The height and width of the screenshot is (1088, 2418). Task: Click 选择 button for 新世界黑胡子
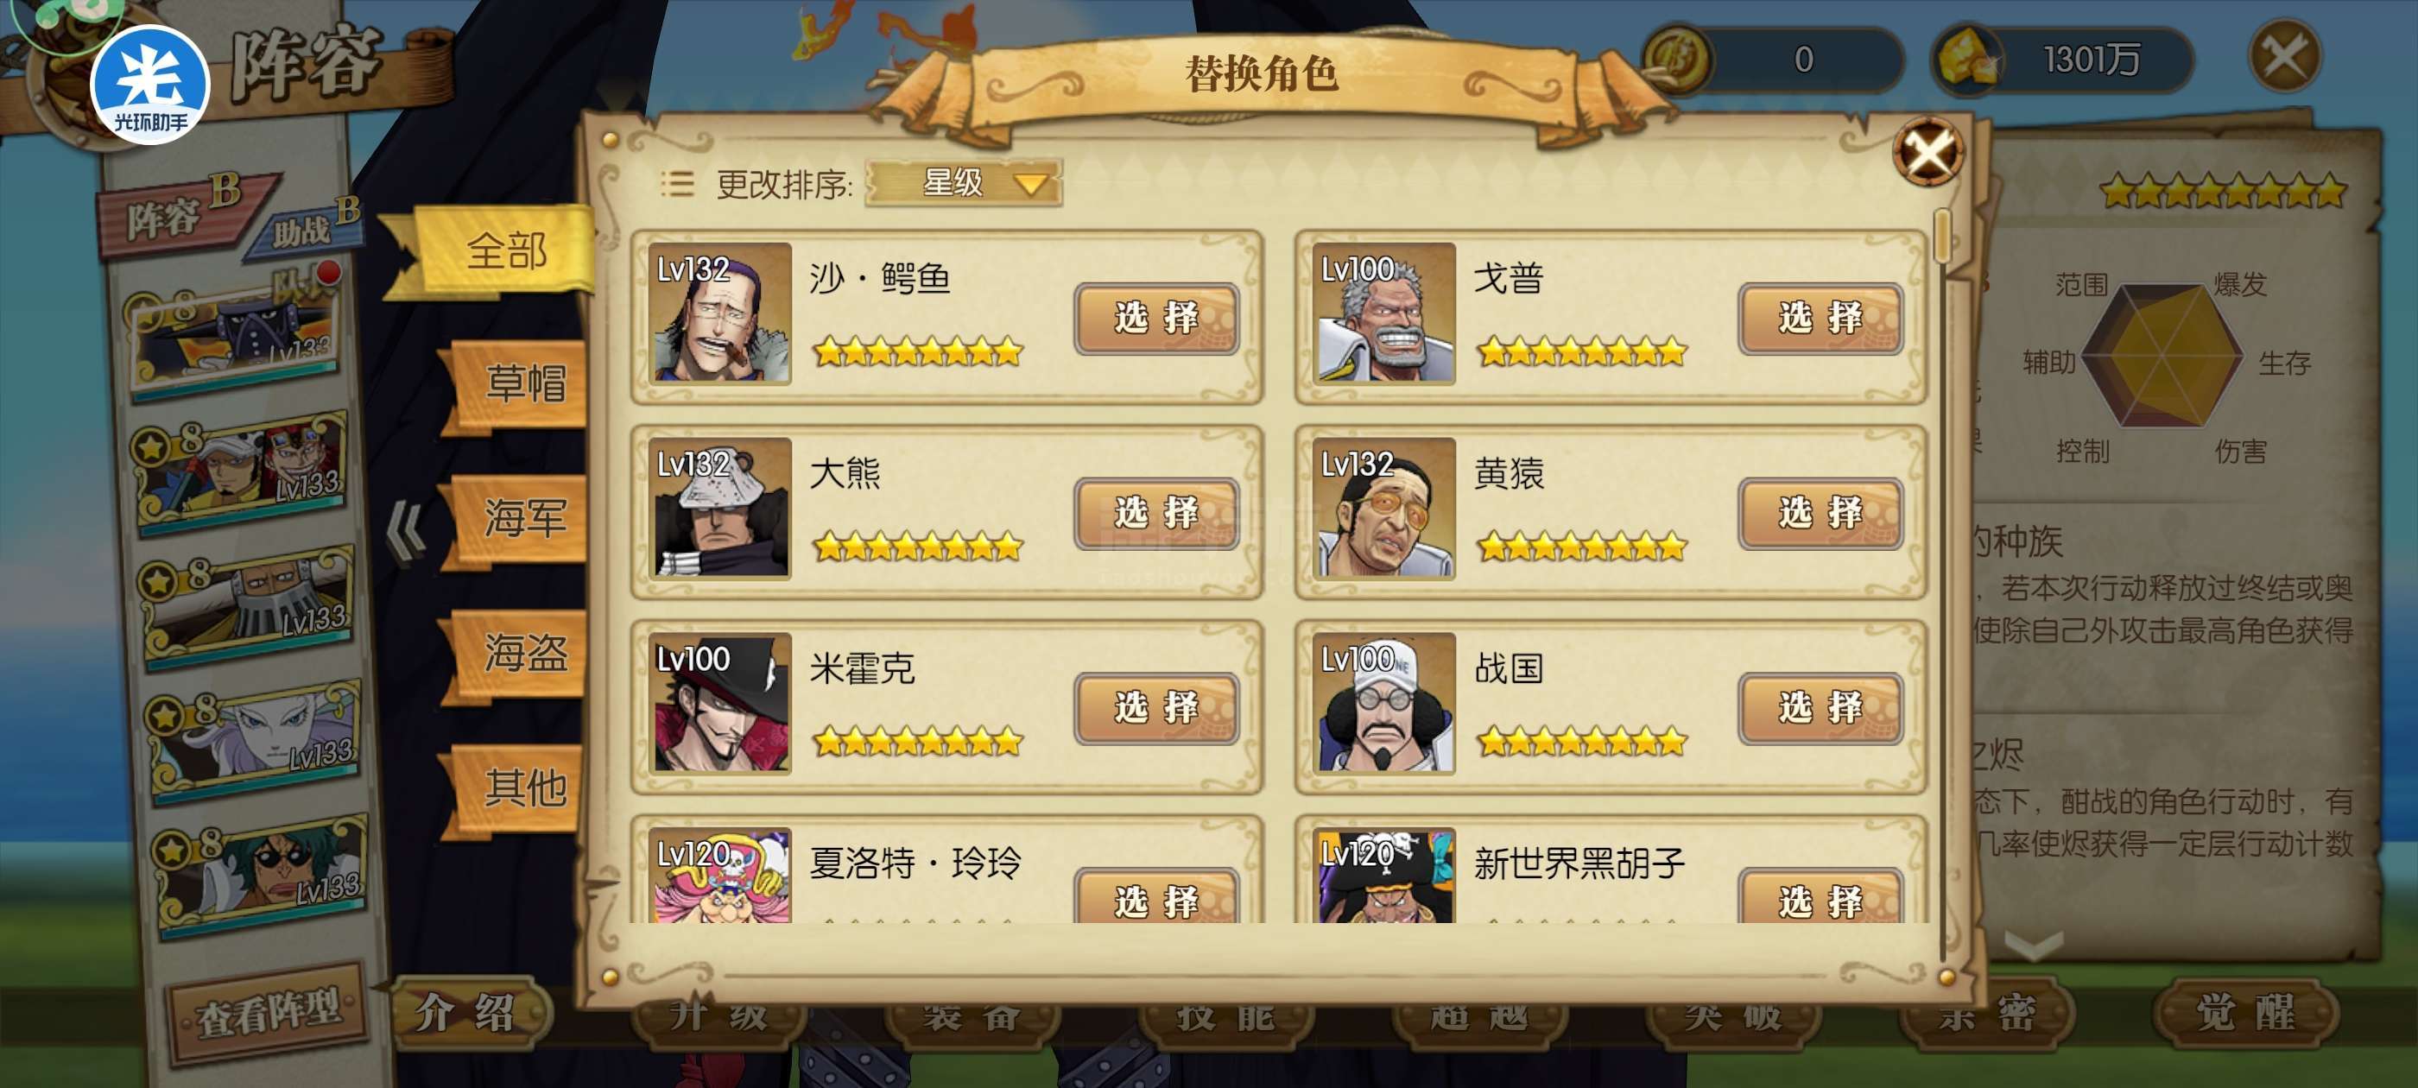click(1820, 896)
